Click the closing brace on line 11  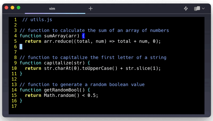(x=21, y=74)
